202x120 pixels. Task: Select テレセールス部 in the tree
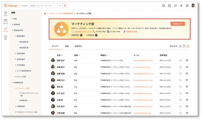tap(20, 76)
